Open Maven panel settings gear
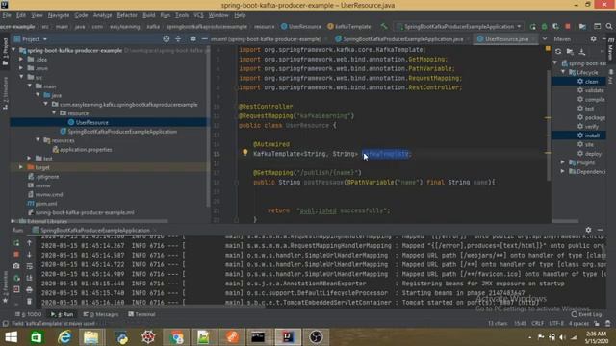This screenshot has height=346, width=616. (x=593, y=38)
